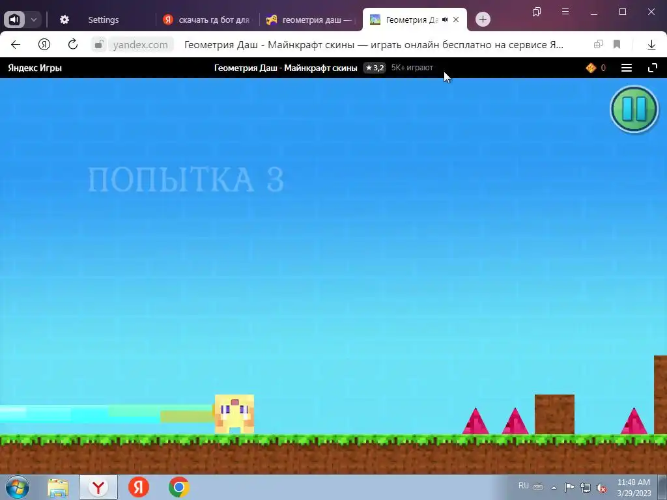Open the network status tray icon
Viewport: 667px width, 500px height.
586,488
